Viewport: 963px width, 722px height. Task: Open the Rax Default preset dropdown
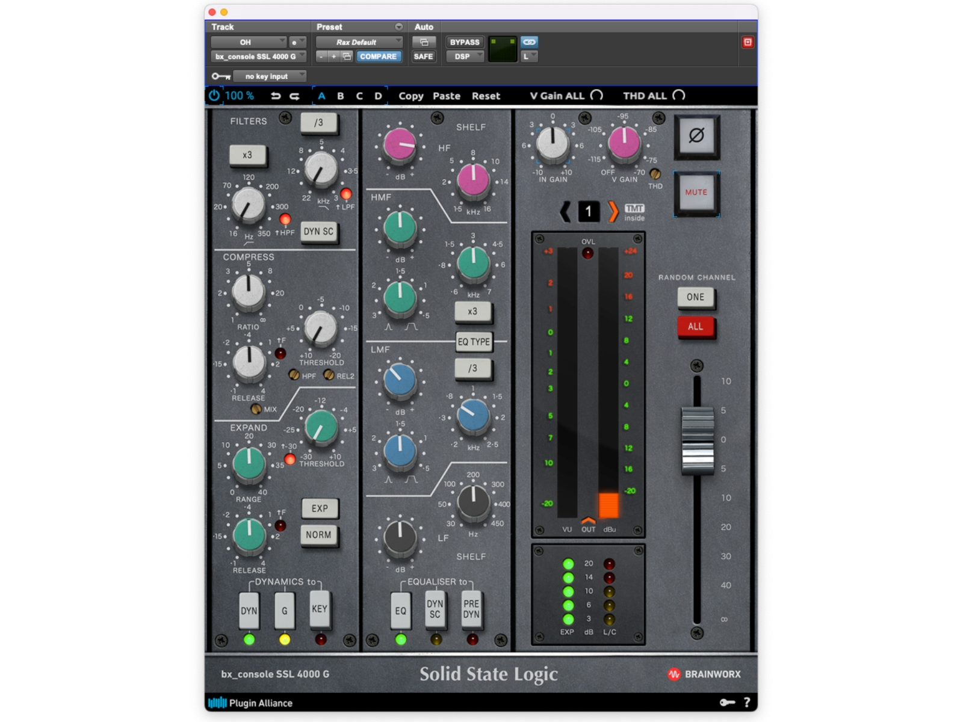359,42
